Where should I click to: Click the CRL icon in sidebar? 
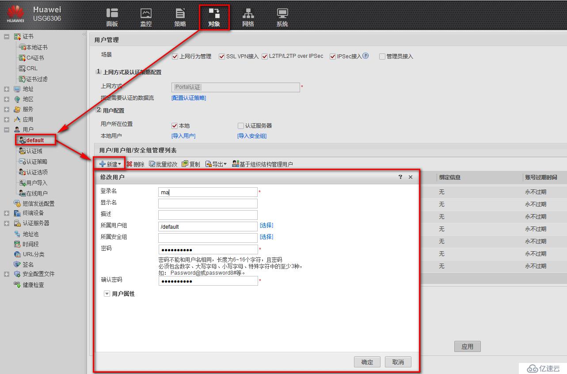[x=23, y=68]
